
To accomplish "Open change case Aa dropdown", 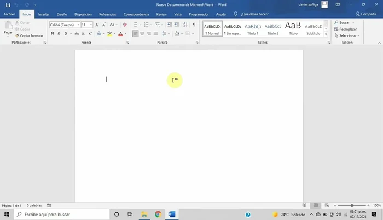I will point(113,25).
